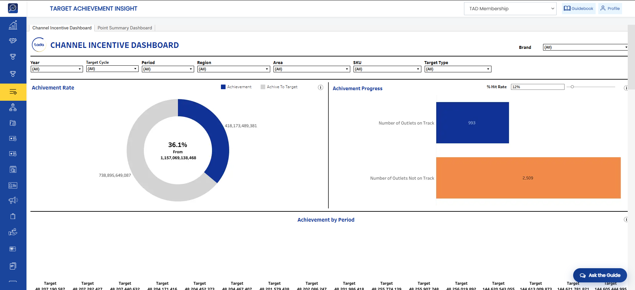Select the highlighted target list sidebar icon
Image resolution: width=635 pixels, height=290 pixels.
click(13, 92)
